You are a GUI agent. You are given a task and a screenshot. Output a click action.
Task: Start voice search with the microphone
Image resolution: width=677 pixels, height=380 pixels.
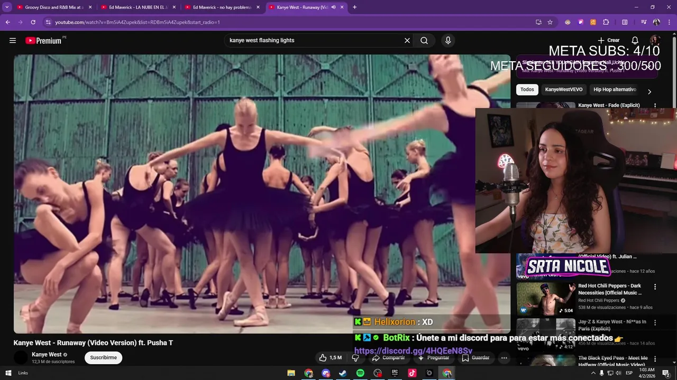tap(448, 41)
